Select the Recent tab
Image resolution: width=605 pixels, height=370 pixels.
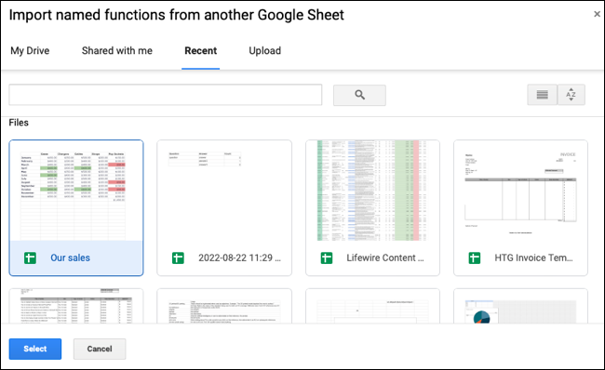[x=201, y=51]
